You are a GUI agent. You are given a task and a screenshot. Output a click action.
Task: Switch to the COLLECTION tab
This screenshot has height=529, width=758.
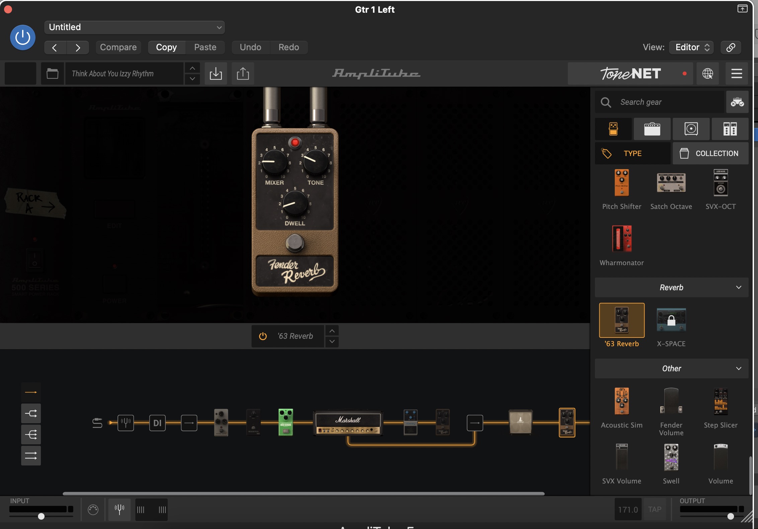710,153
